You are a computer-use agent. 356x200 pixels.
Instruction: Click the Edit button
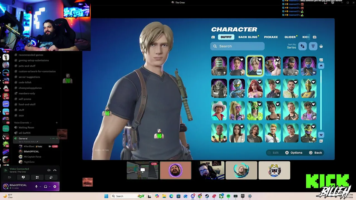273,152
